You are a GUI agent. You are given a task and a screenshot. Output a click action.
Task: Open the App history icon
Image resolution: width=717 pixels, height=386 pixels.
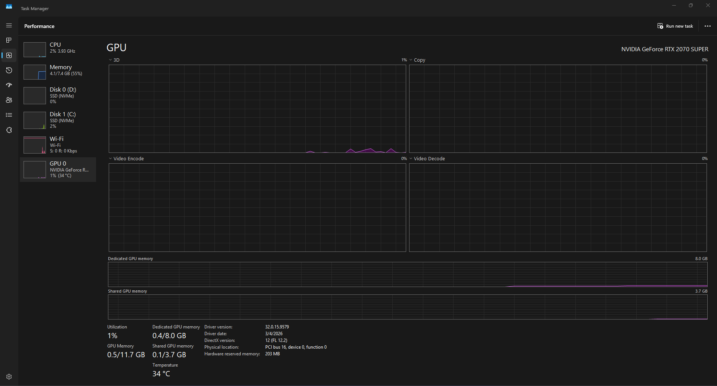click(9, 70)
